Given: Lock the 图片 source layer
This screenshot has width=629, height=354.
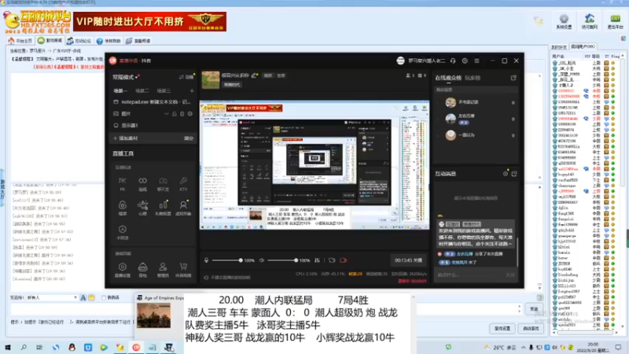Looking at the screenshot, I should pos(175,114).
